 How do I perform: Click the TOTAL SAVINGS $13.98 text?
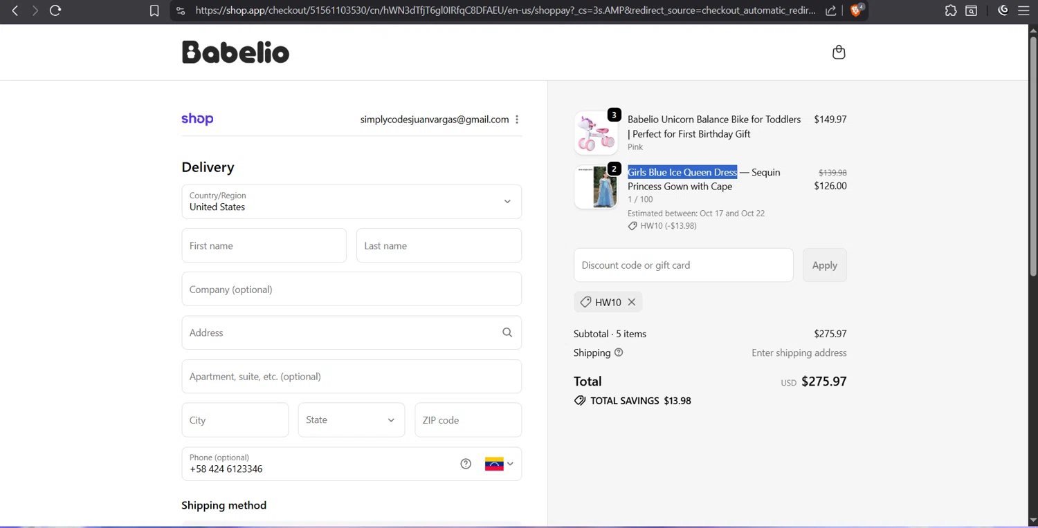(640, 401)
